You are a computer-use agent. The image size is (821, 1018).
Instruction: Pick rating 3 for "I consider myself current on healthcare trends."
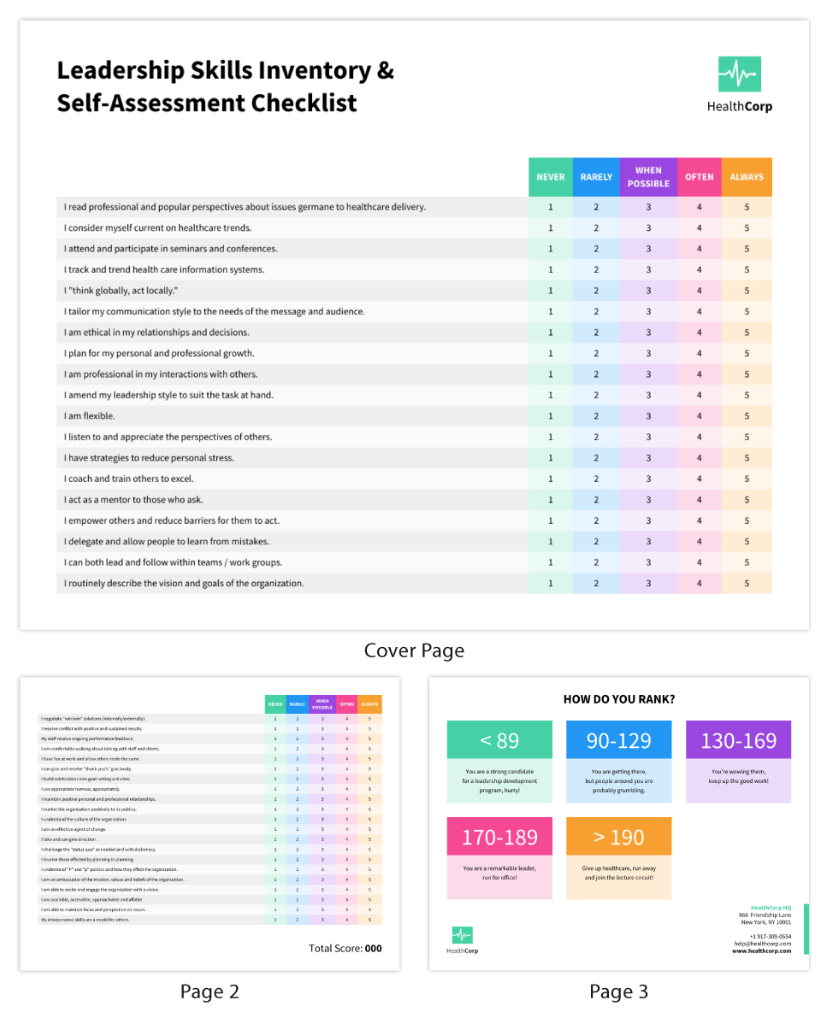coord(648,228)
